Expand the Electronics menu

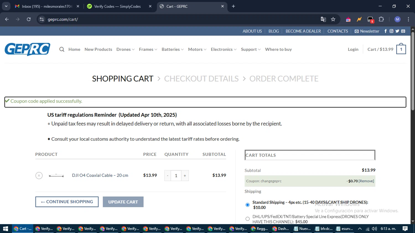tap(224, 49)
